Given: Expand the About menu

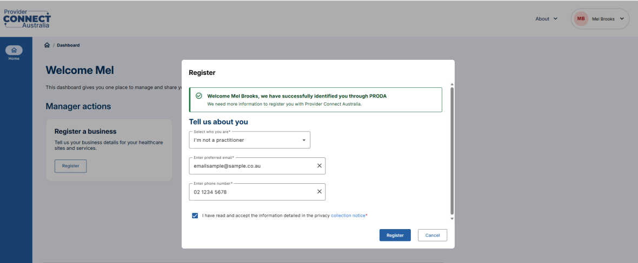Looking at the screenshot, I should click(547, 19).
